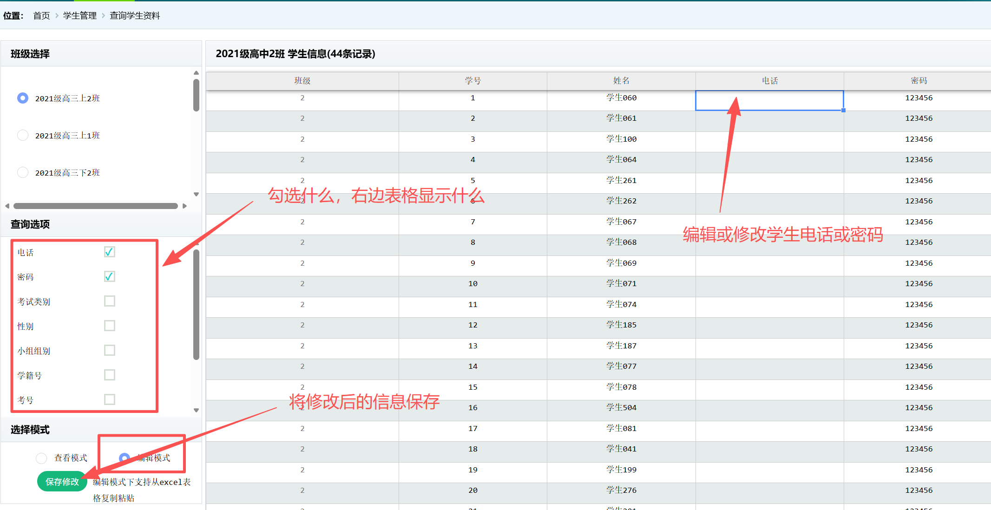Select class 2021级高三上1班
This screenshot has width=991, height=510.
[23, 135]
